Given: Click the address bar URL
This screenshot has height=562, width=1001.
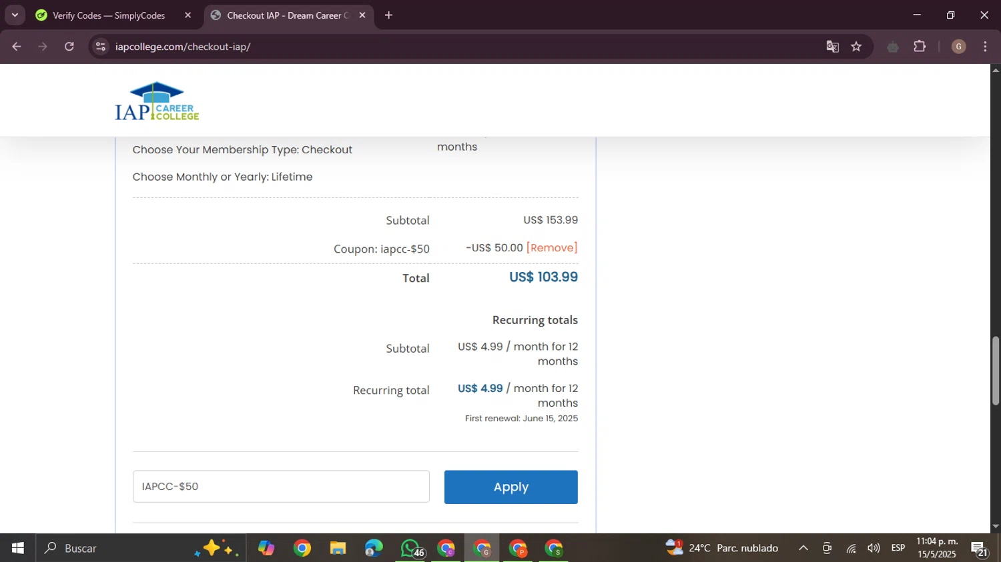Looking at the screenshot, I should (x=183, y=47).
